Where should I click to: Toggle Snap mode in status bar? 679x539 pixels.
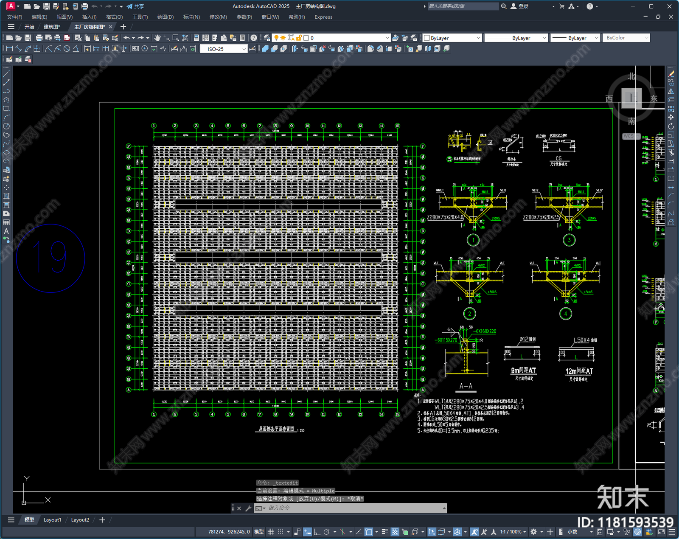(x=281, y=532)
